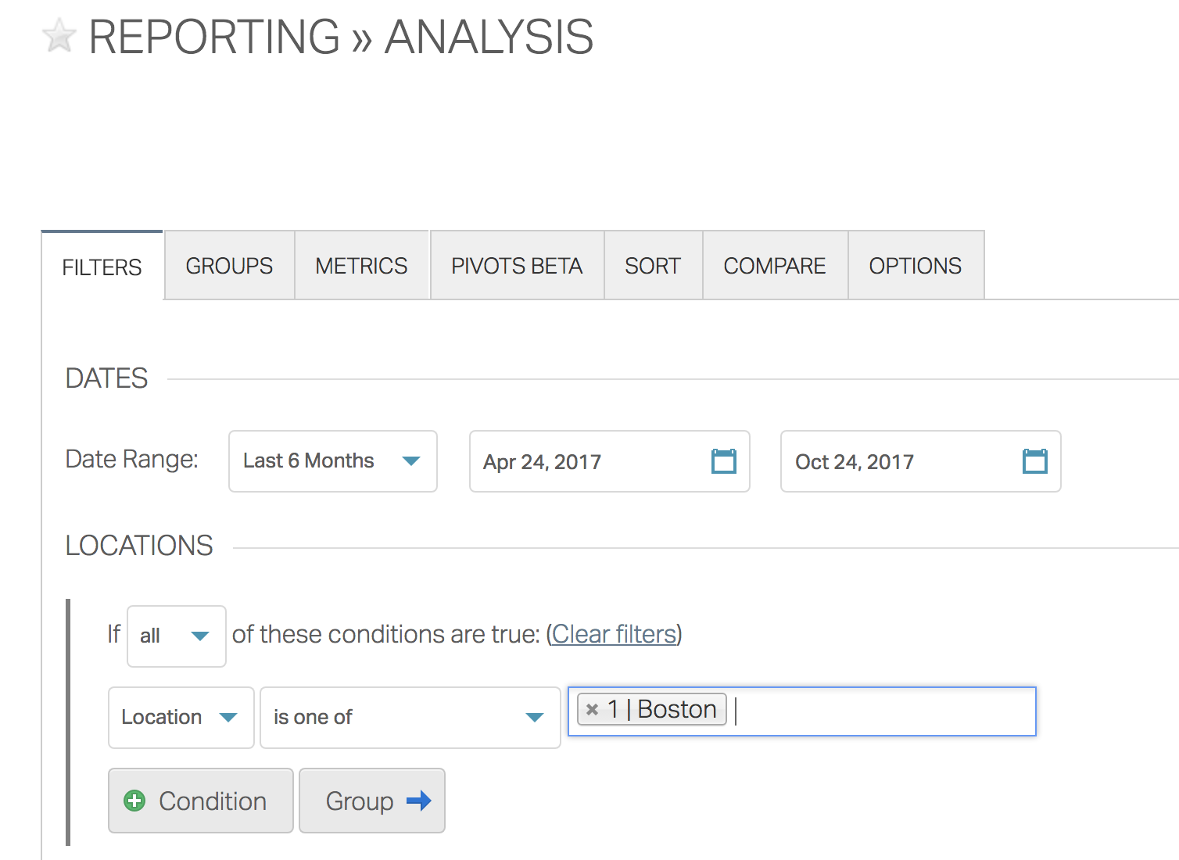Switch to the SORT tab
Screen dimensions: 1179x860
[x=653, y=266]
